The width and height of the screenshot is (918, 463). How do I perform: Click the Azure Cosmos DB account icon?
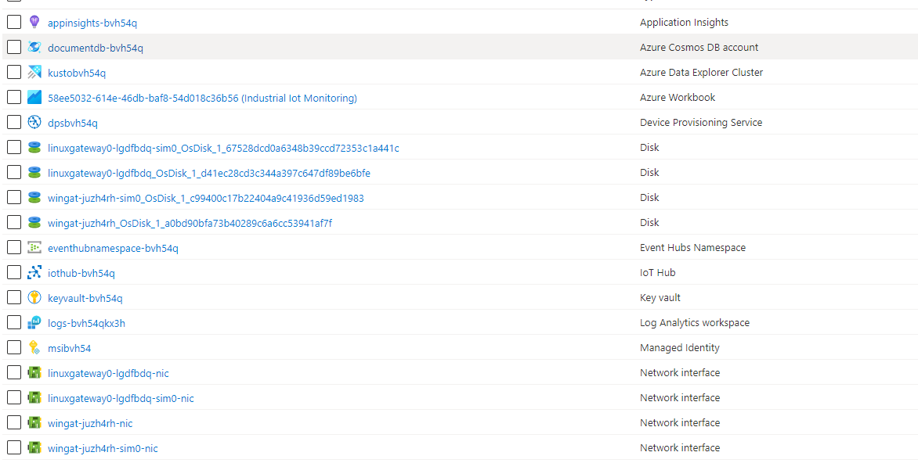tap(34, 47)
